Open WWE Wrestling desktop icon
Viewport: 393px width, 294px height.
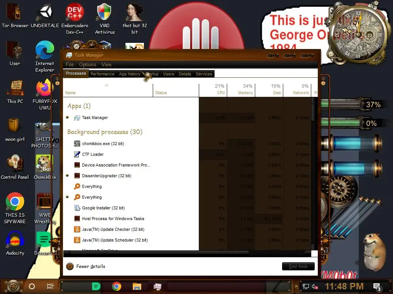point(45,208)
